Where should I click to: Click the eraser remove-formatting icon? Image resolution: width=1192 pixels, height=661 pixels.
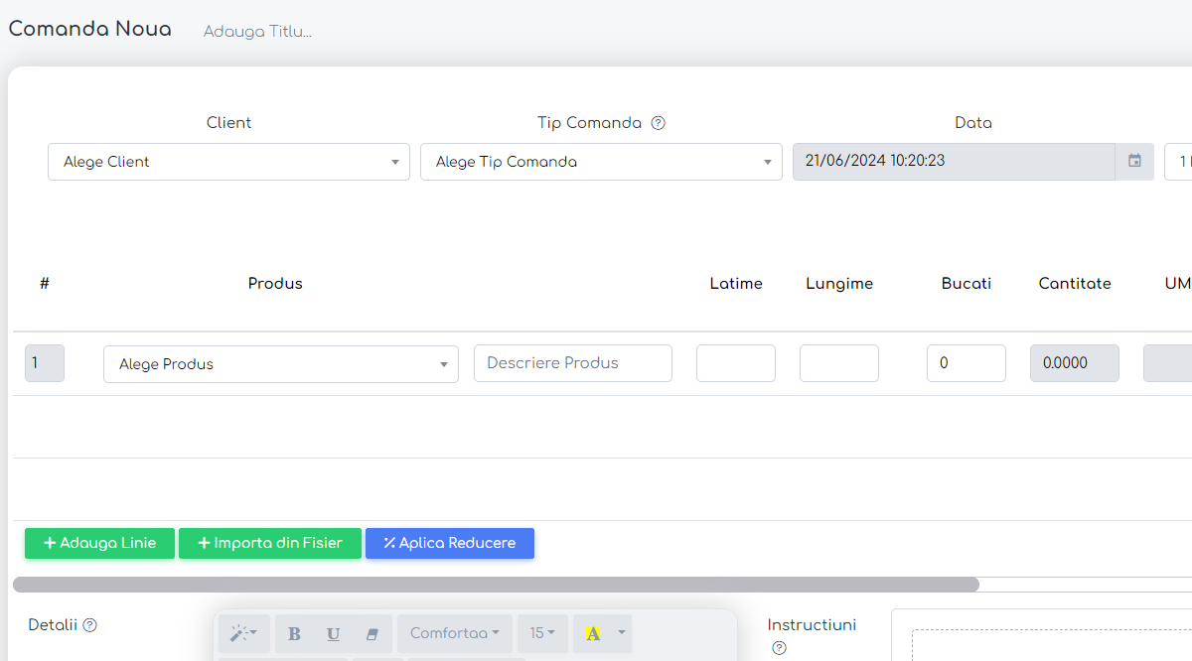coord(372,633)
